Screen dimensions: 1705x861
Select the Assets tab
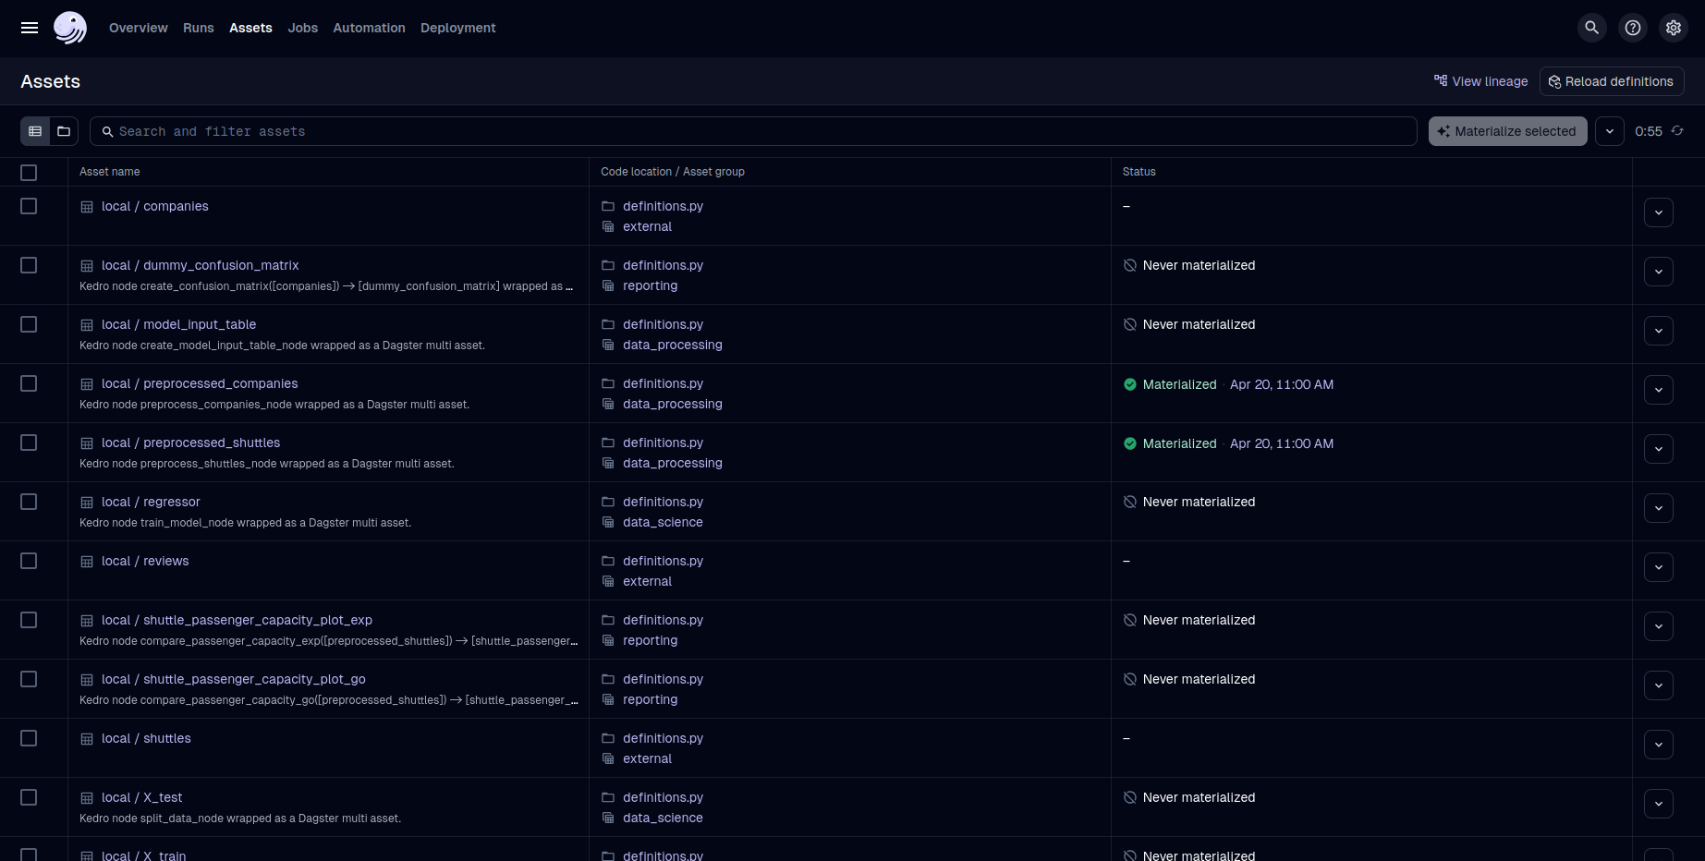[250, 28]
